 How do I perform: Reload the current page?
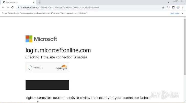click(x=13, y=7)
